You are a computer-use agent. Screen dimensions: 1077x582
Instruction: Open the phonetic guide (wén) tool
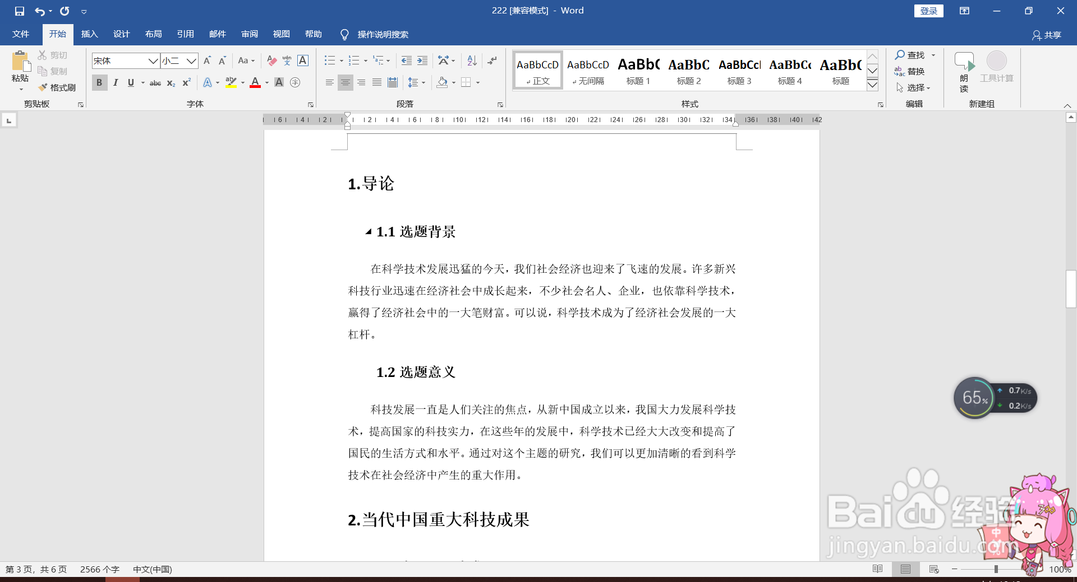pyautogui.click(x=287, y=60)
